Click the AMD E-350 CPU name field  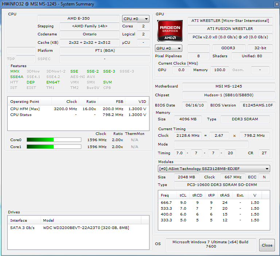click(78, 18)
